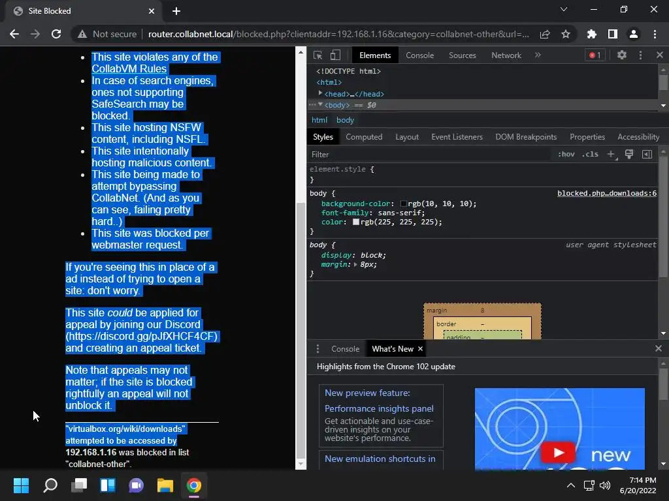Click the router.collabnet.local address bar
The image size is (669, 501).
[x=338, y=34]
